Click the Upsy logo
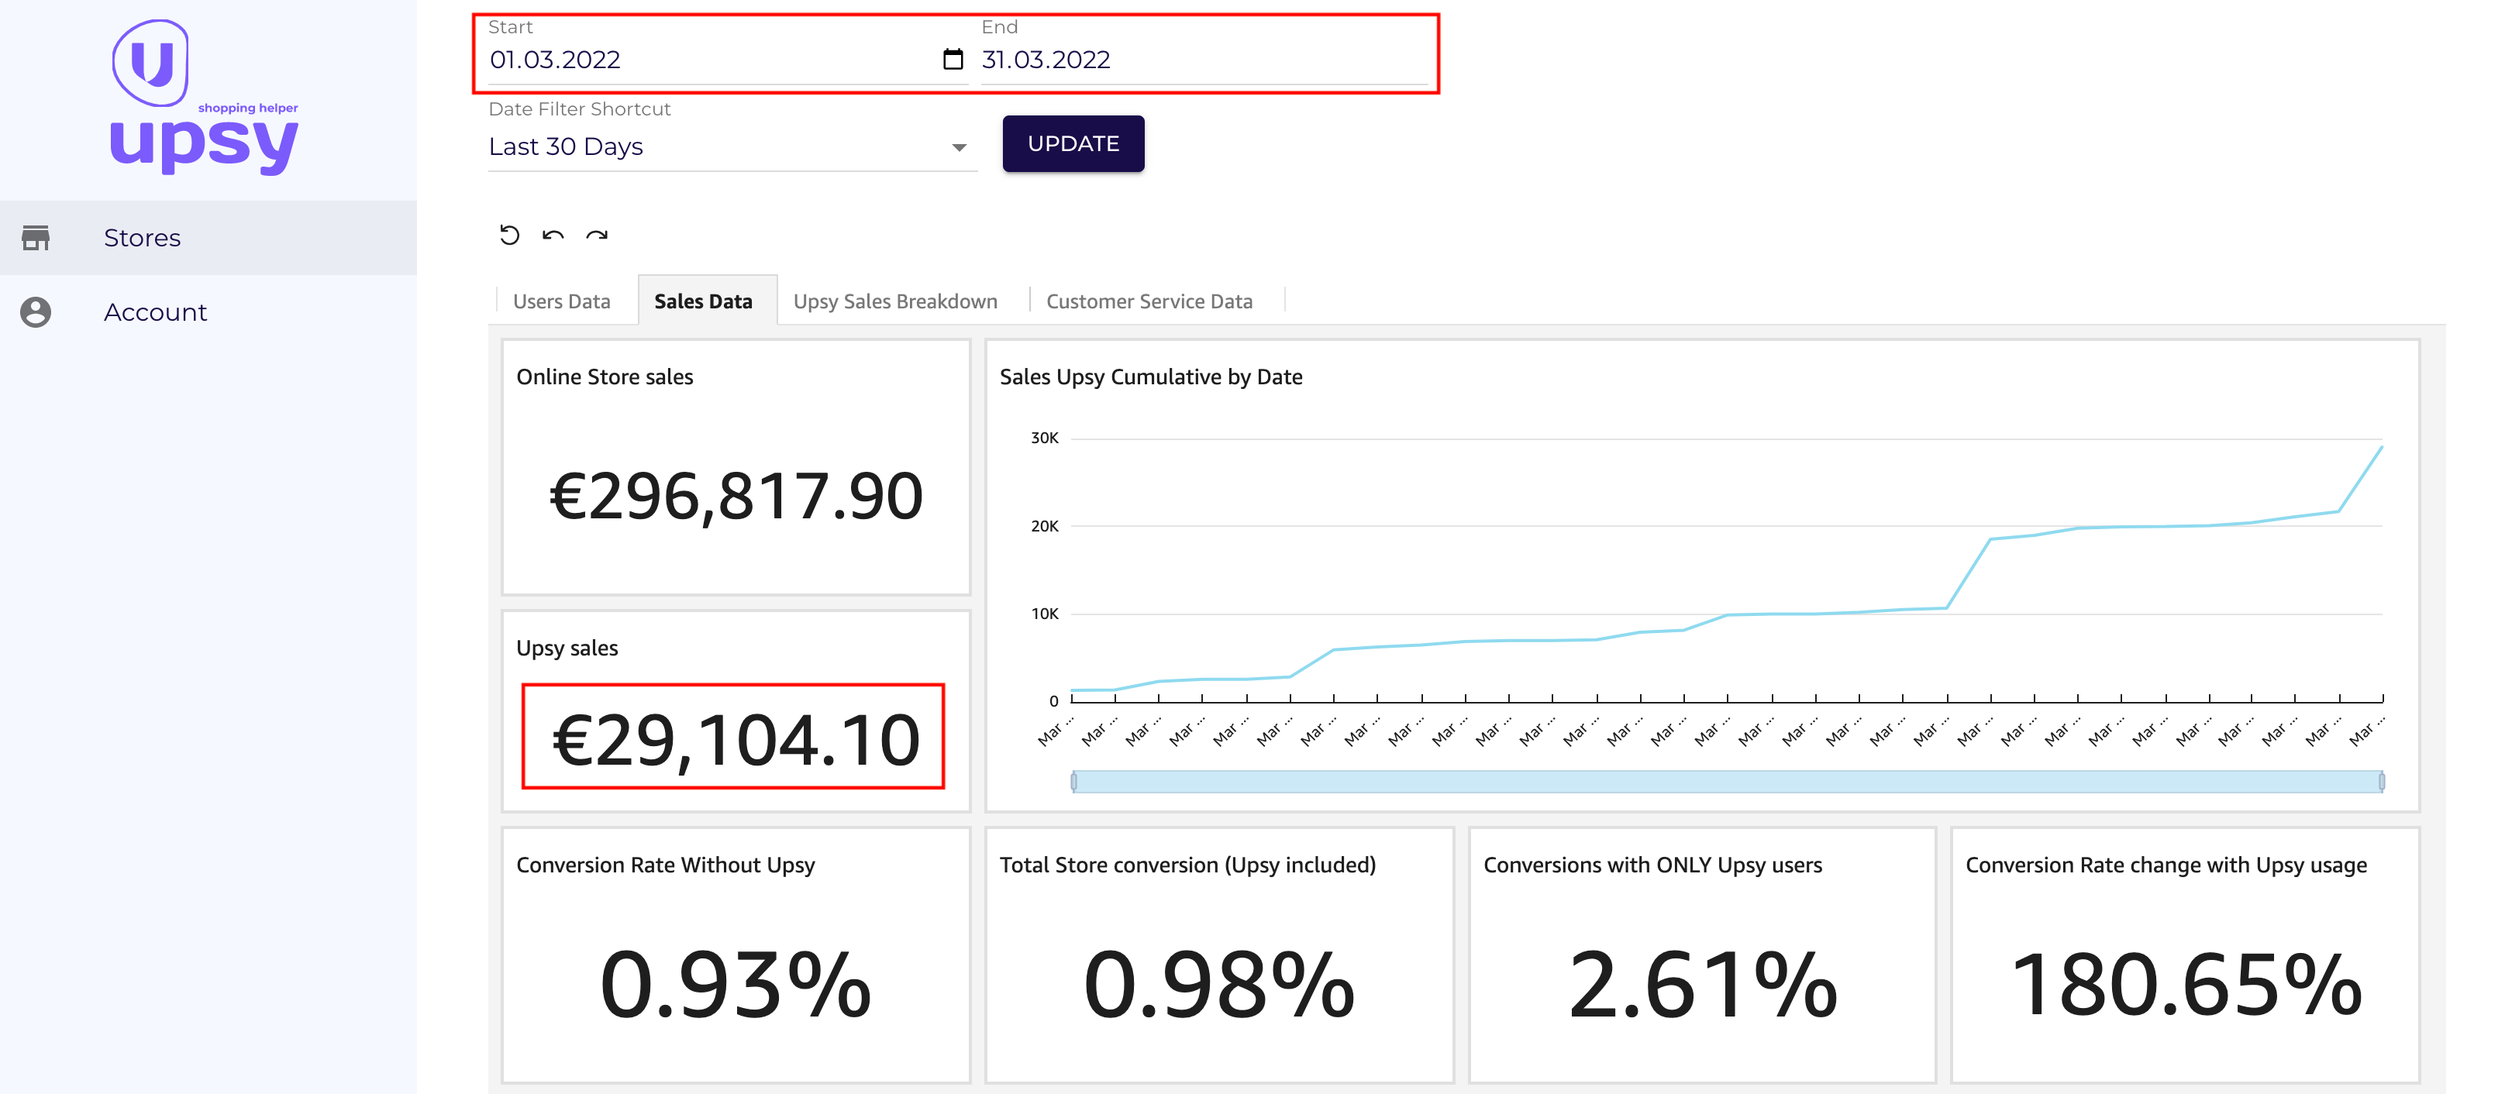The image size is (2505, 1094). coord(204,98)
